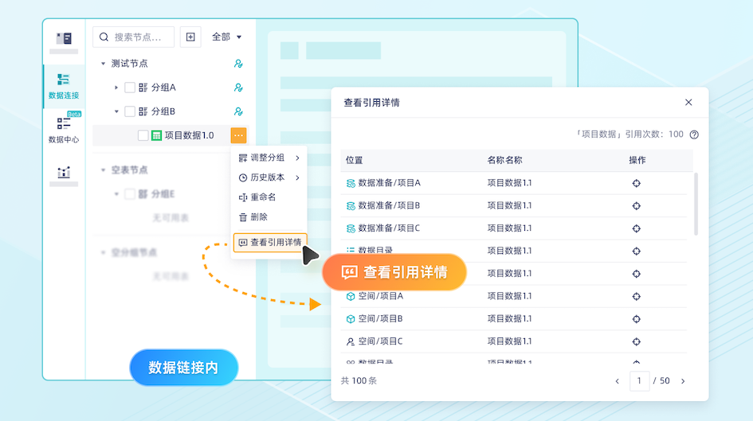Click the 项目数据1.0 table icon

pyautogui.click(x=156, y=135)
